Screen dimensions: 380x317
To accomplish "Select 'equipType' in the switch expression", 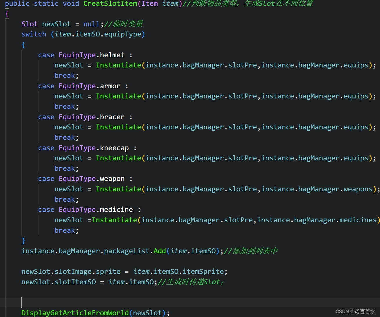I will pos(123,34).
